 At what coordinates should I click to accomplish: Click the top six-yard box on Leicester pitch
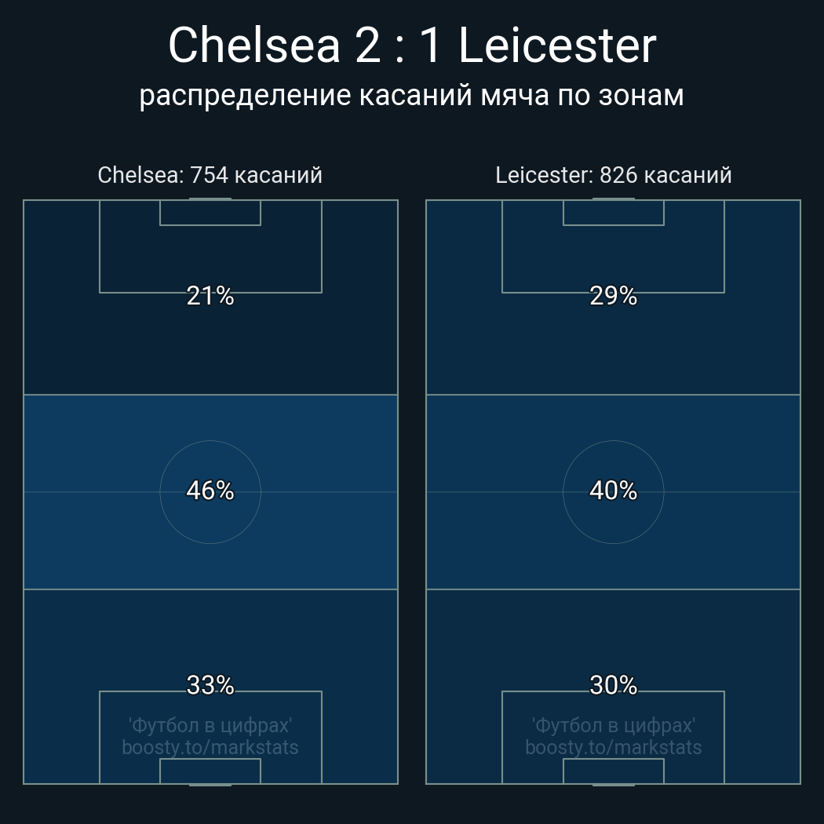613,213
